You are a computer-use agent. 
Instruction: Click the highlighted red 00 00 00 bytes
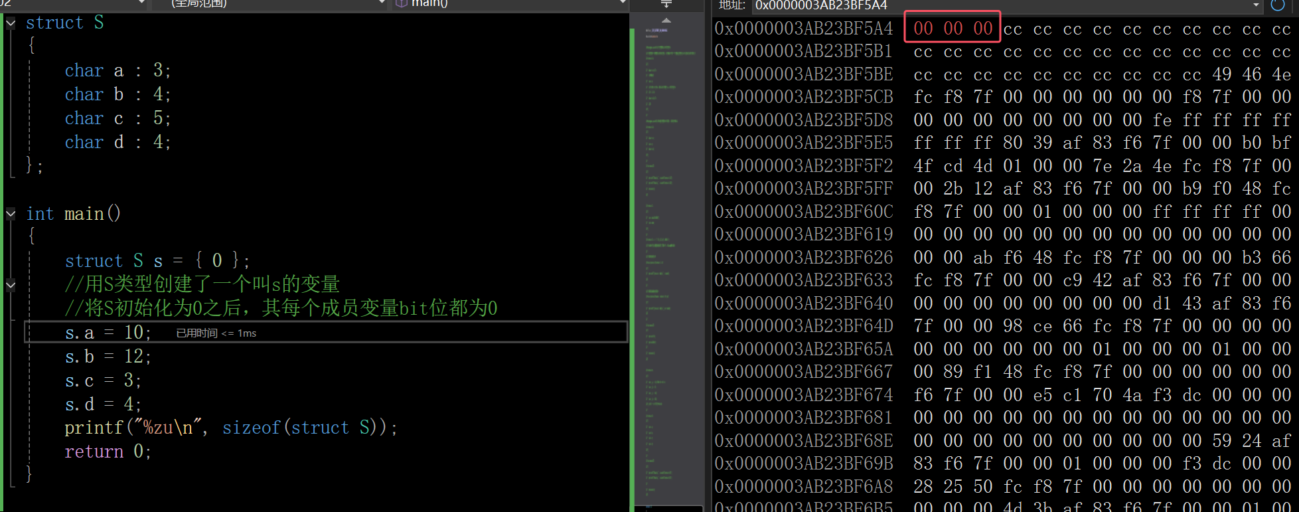pos(953,29)
